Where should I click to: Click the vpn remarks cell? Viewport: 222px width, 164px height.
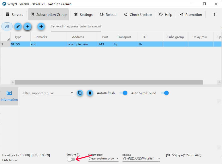point(49,44)
